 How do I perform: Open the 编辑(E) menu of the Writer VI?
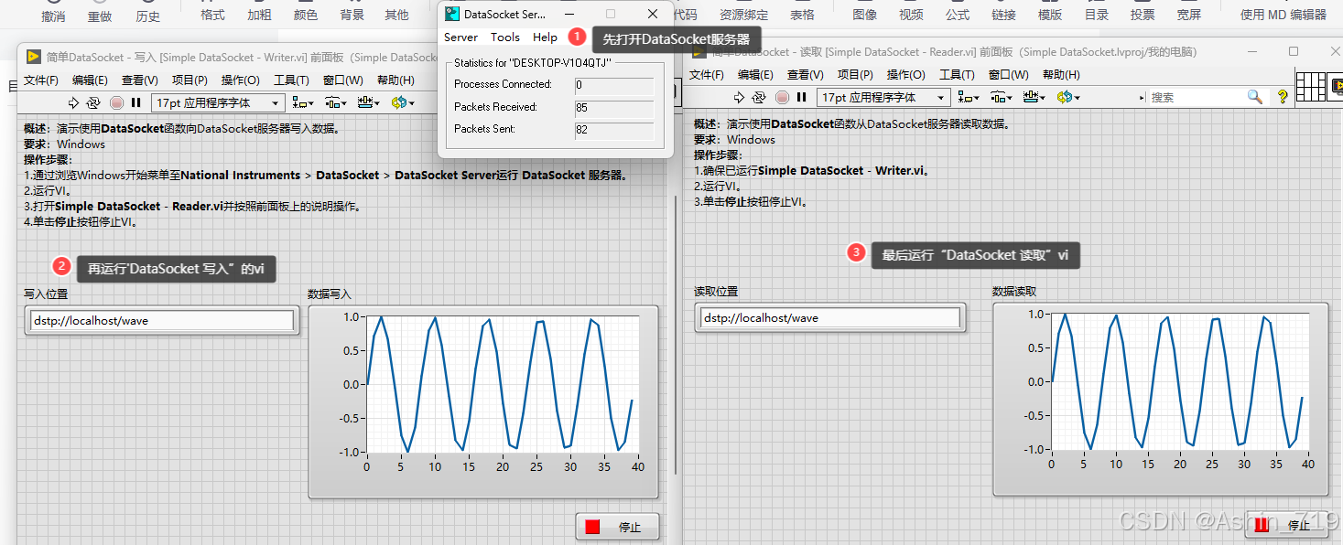coord(89,80)
